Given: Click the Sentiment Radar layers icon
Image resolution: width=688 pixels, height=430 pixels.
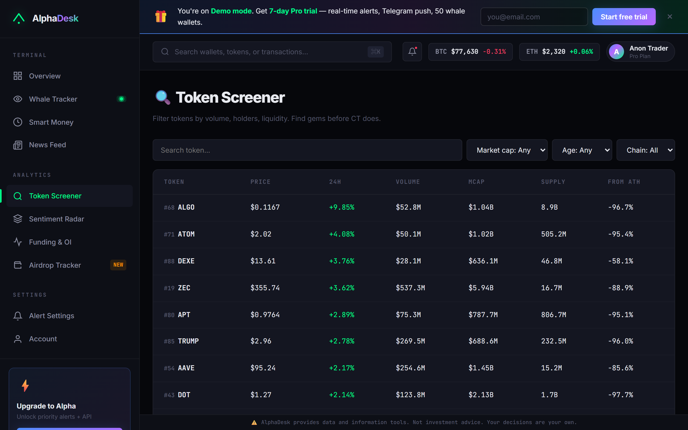Looking at the screenshot, I should coord(18,219).
